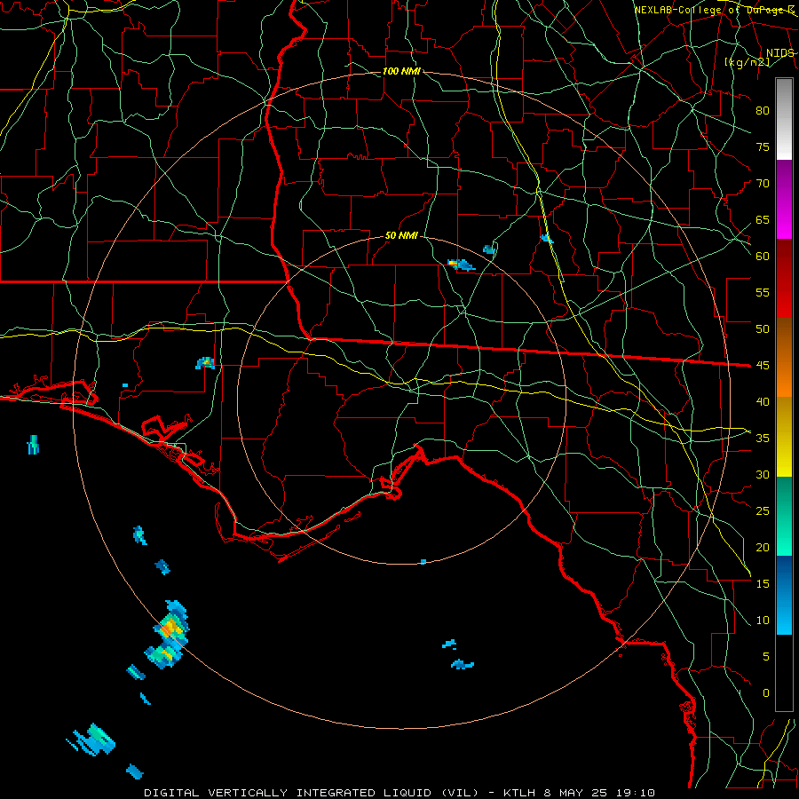Click the scale value "60"
799x799 pixels.
pos(763,257)
